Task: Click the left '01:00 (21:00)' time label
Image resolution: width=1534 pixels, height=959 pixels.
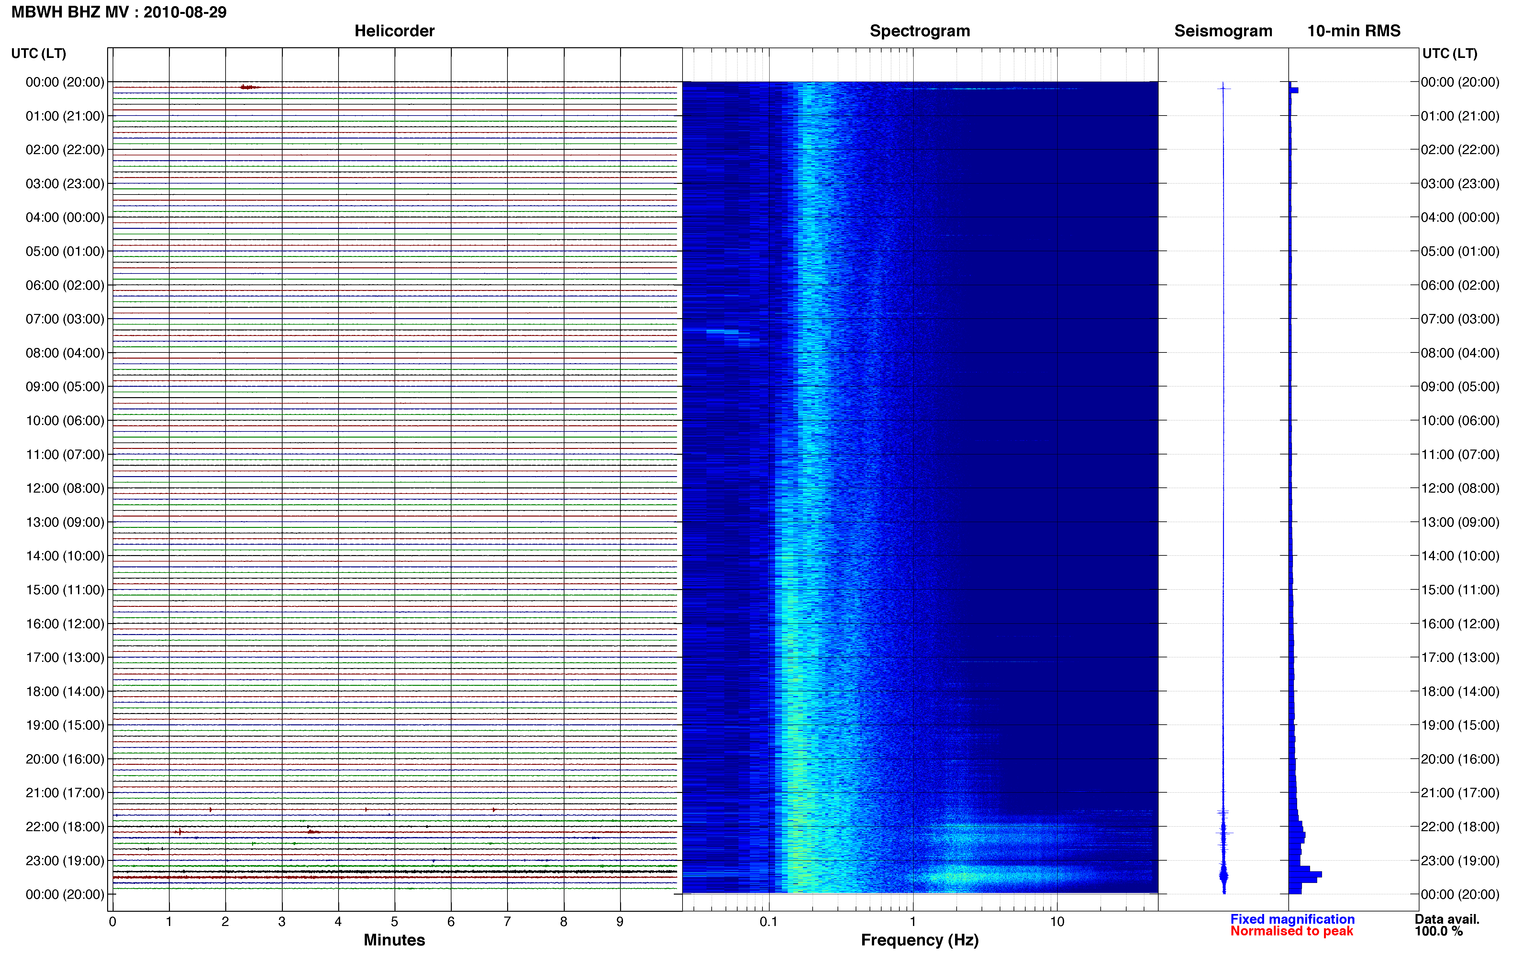Action: point(65,116)
